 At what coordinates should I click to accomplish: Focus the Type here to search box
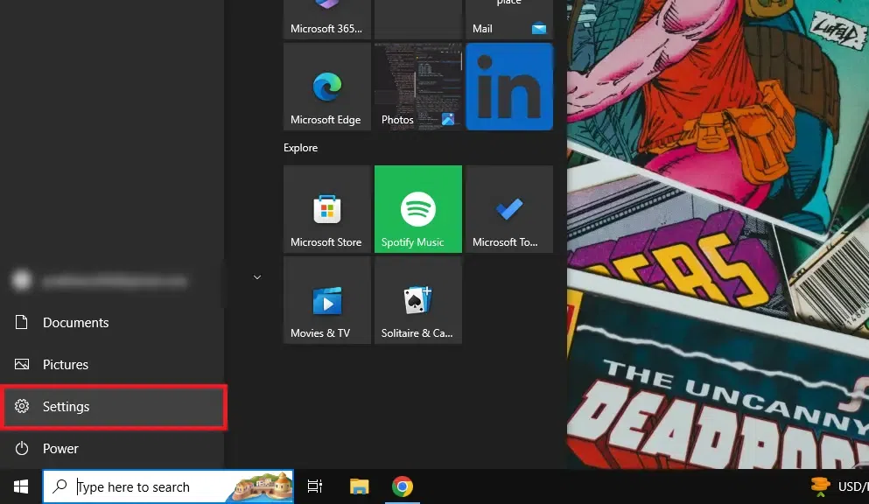[x=168, y=486]
